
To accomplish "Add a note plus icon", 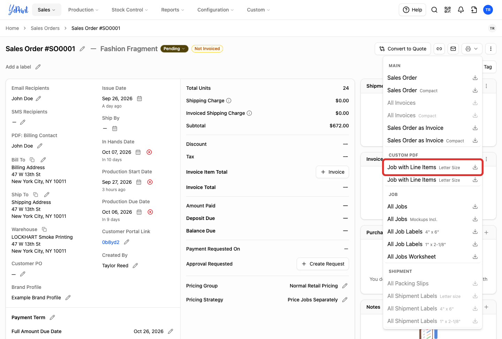I will [x=486, y=307].
